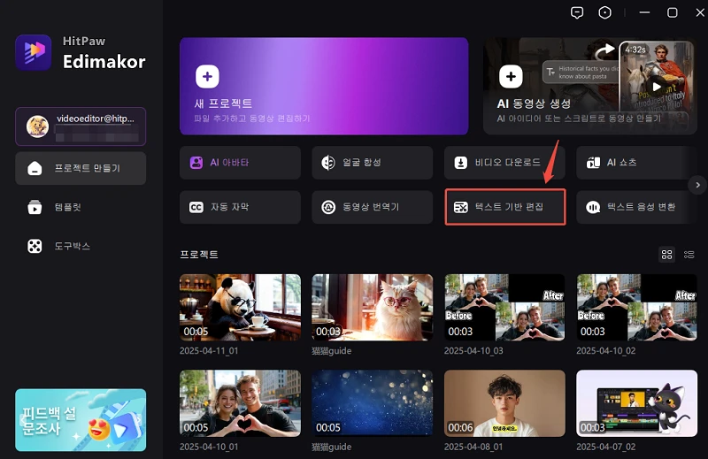Open the 2025-04-08_01 project thumbnail
This screenshot has height=459, width=708.
tap(504, 403)
